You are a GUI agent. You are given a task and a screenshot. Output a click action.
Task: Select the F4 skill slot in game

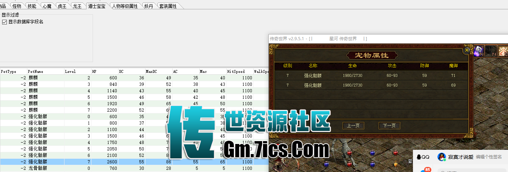[491, 51]
